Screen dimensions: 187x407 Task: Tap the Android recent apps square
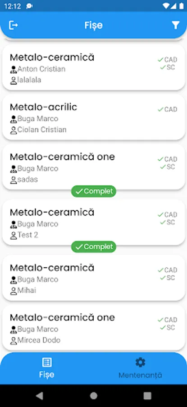coord(147,396)
